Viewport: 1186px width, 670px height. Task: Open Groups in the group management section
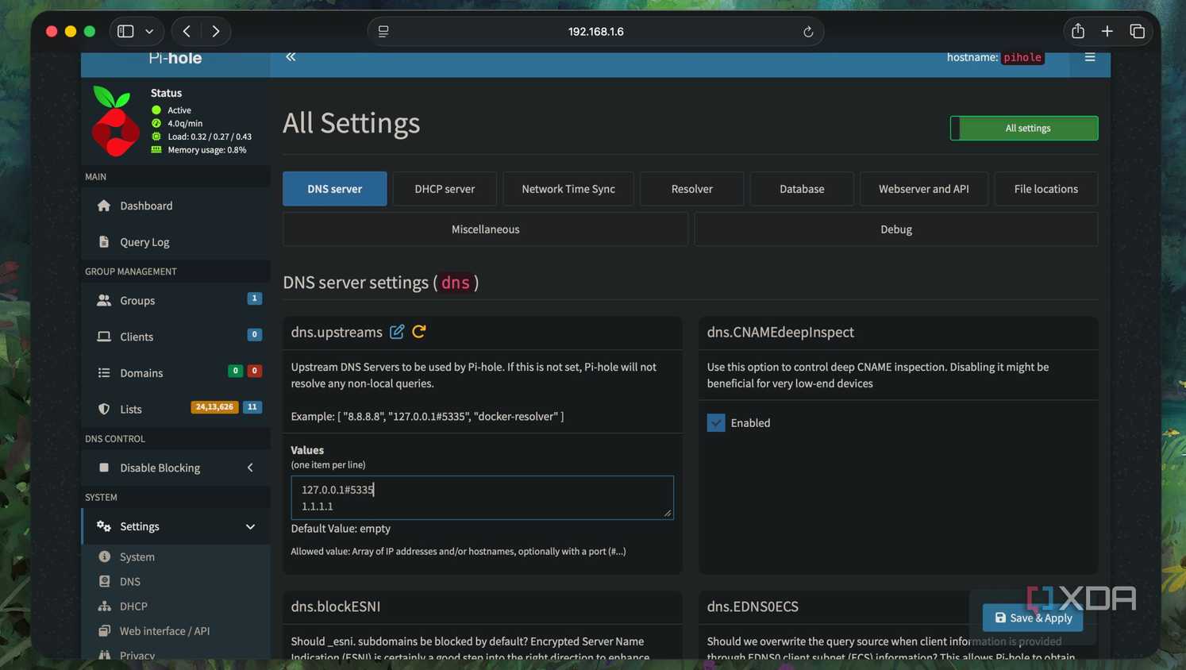[x=175, y=300]
